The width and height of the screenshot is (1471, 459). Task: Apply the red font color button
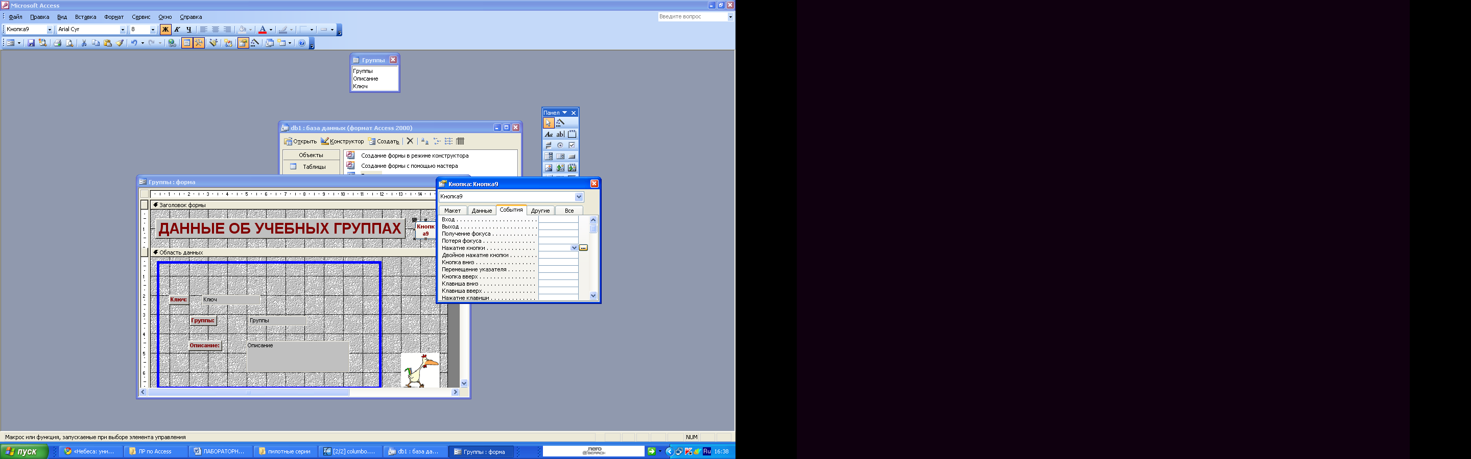(262, 30)
